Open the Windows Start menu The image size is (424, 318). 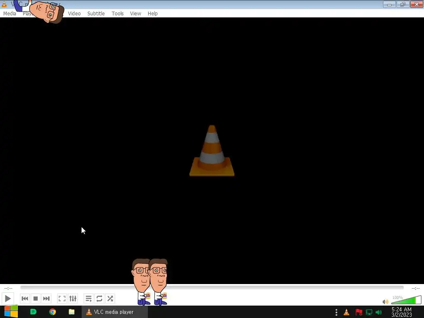tap(11, 311)
